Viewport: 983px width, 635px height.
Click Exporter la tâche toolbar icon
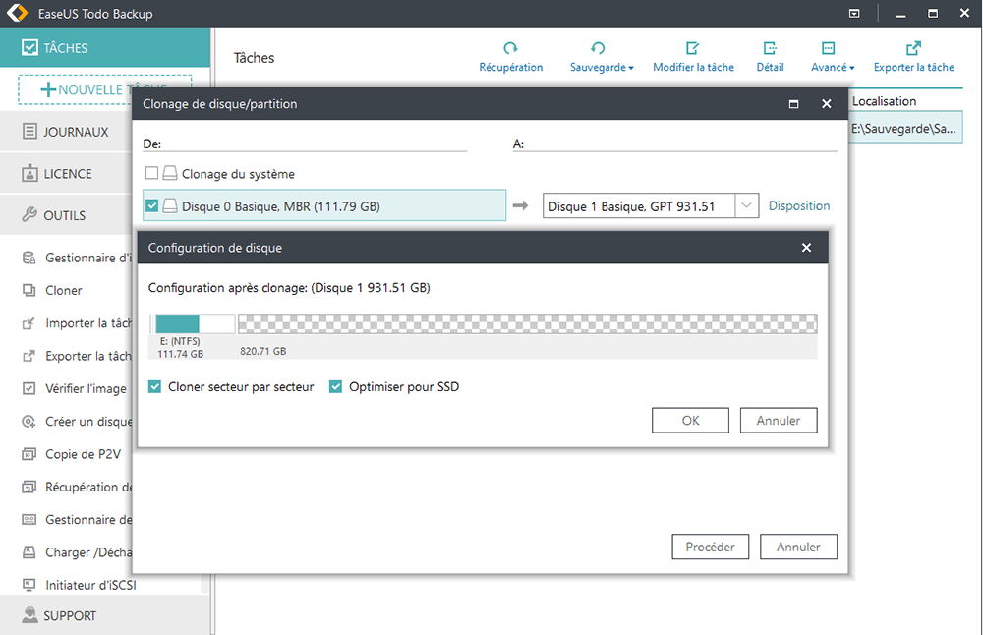913,57
